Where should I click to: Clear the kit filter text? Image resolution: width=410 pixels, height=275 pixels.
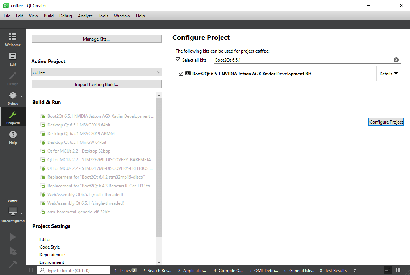click(396, 60)
